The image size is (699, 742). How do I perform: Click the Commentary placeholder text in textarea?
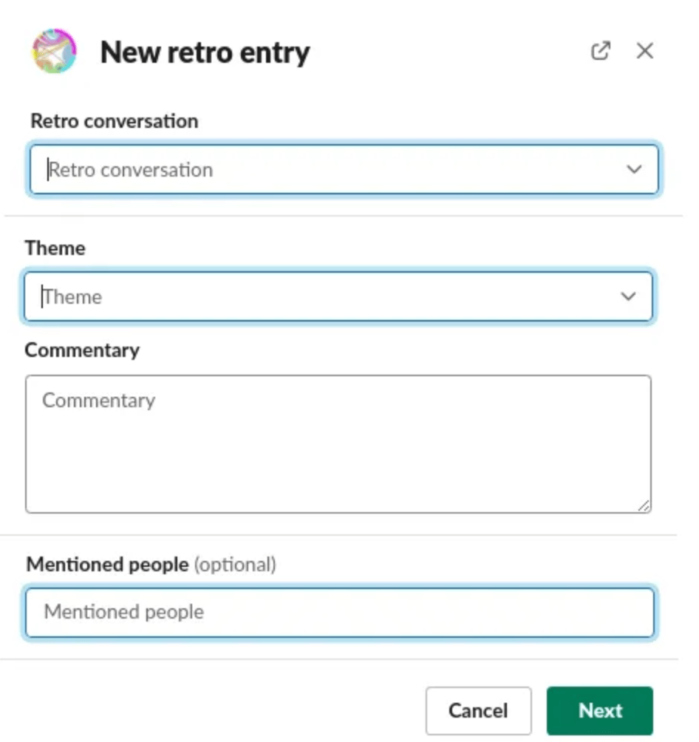pyautogui.click(x=99, y=401)
